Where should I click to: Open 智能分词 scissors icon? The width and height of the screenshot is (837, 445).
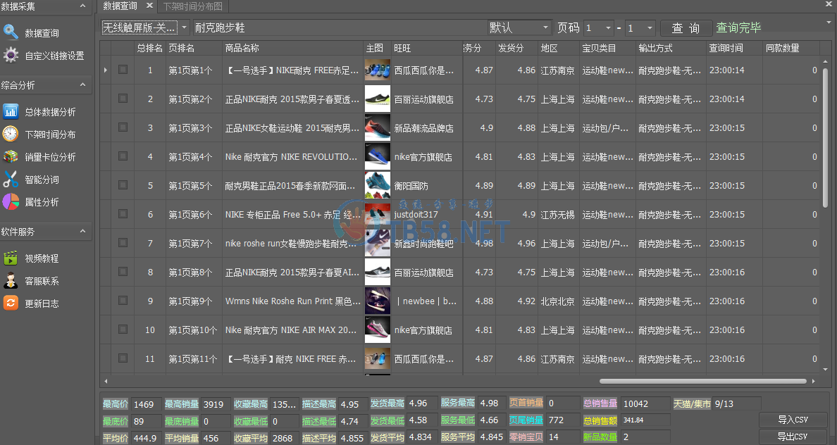(11, 180)
